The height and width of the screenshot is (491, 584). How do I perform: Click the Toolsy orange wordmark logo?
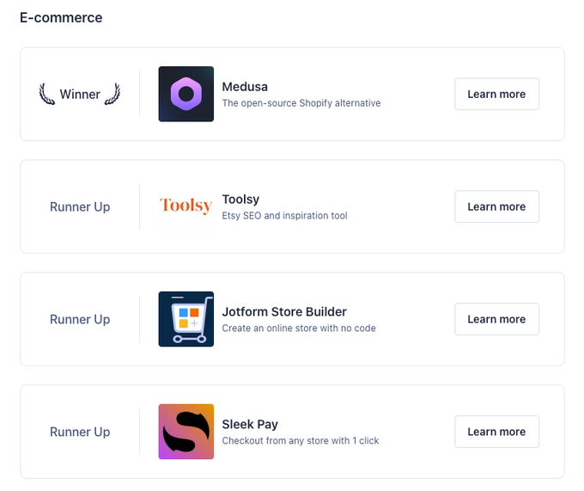point(186,206)
